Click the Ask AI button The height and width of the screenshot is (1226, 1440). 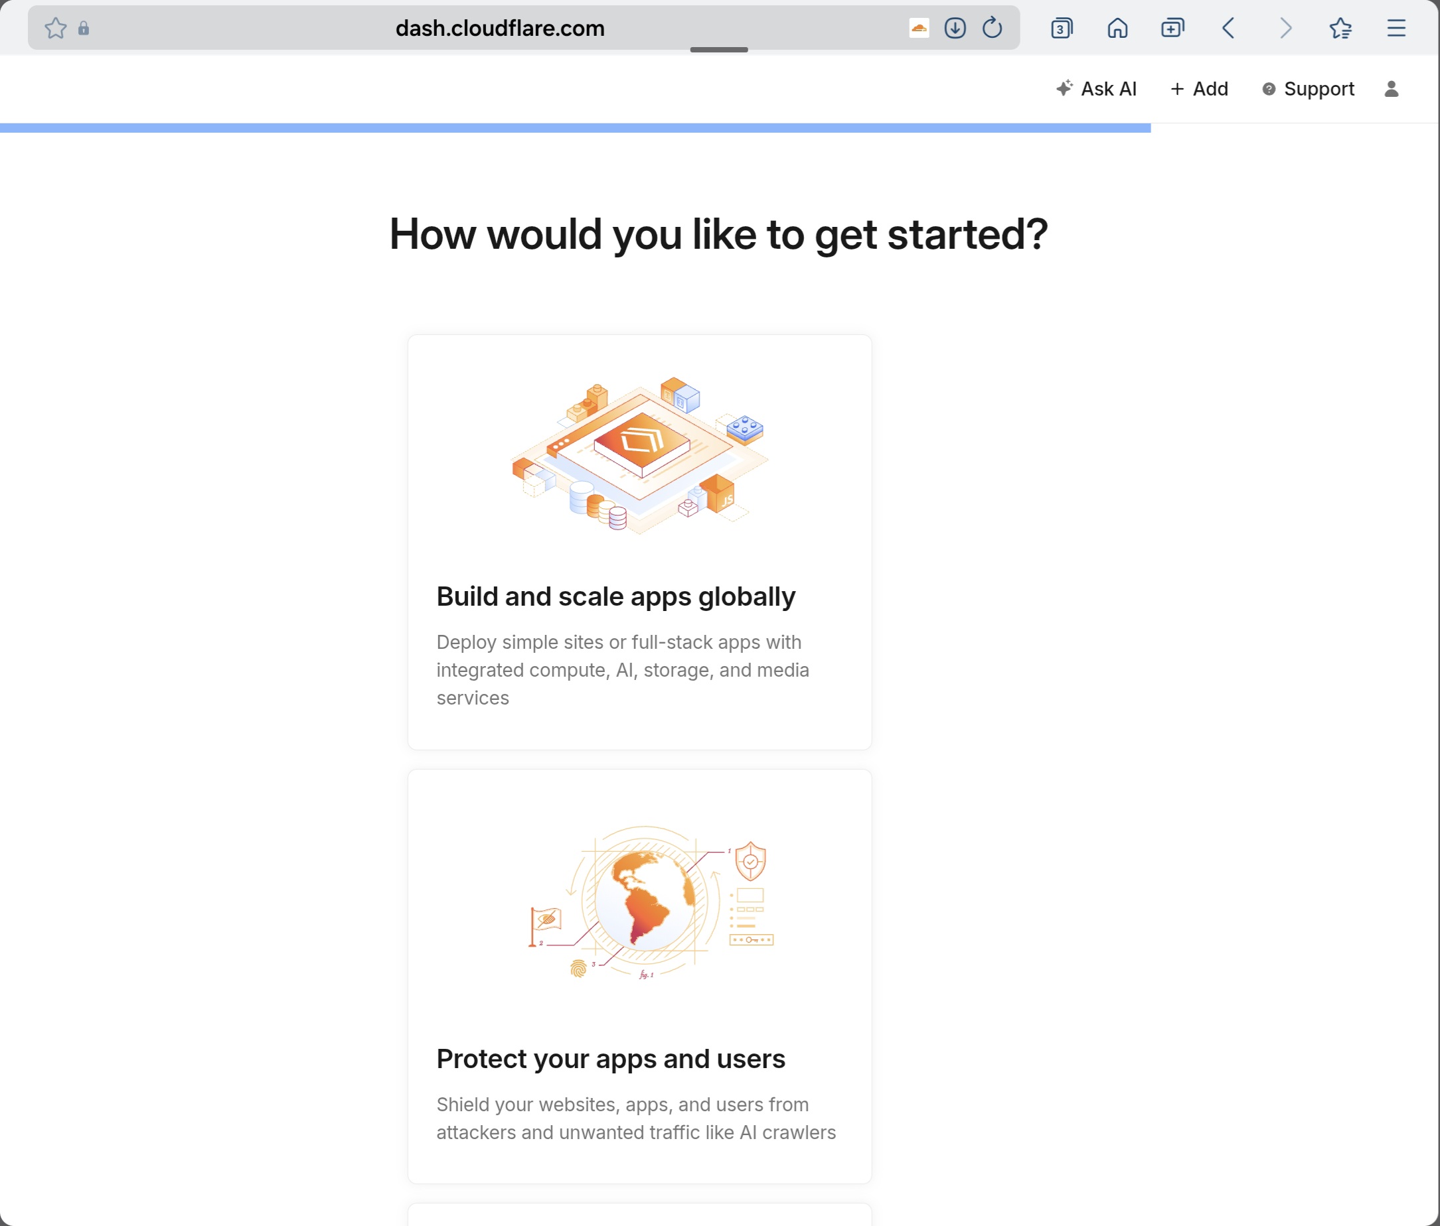pos(1096,89)
